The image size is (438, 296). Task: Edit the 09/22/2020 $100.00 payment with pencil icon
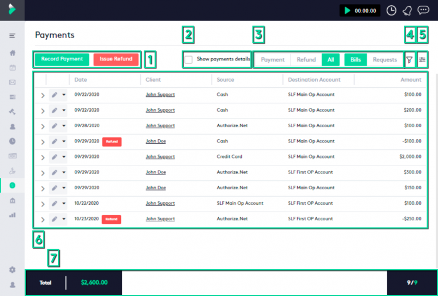click(55, 95)
